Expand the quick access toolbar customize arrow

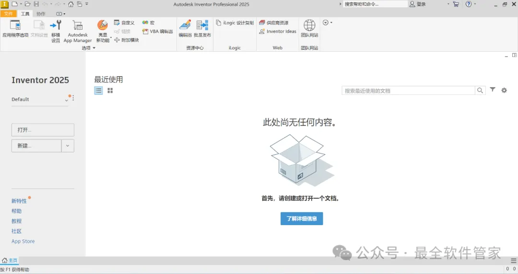(87, 4)
